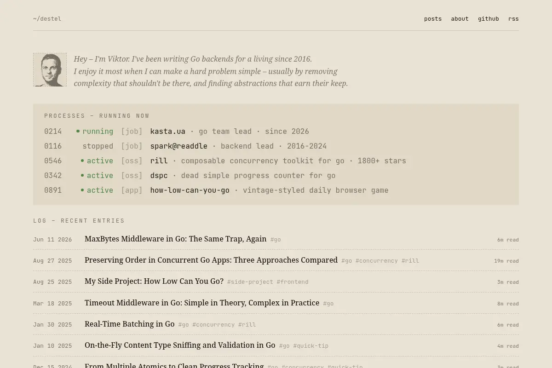Open the rill oss project link

pos(159,161)
